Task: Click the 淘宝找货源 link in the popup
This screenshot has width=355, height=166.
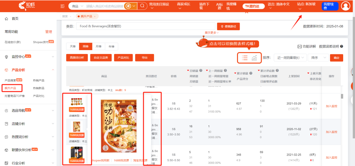Action: (x=140, y=160)
